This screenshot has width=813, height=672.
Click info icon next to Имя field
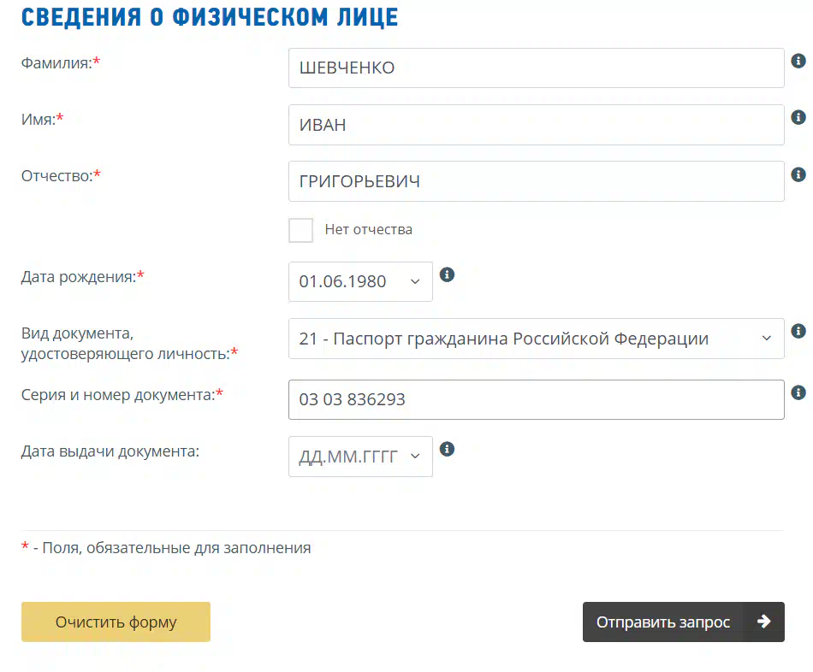798,118
